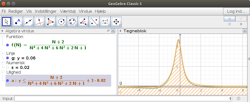Toggle visibility of function f(N)
The image size is (250, 102).
point(7,45)
